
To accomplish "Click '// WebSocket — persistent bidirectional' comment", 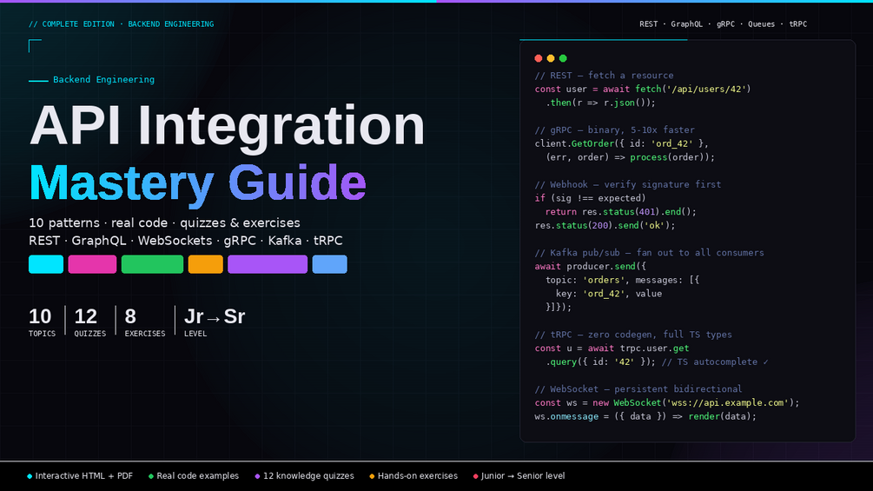I will click(x=638, y=389).
